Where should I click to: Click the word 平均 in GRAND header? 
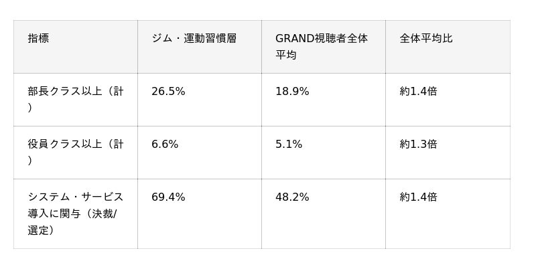click(x=286, y=55)
